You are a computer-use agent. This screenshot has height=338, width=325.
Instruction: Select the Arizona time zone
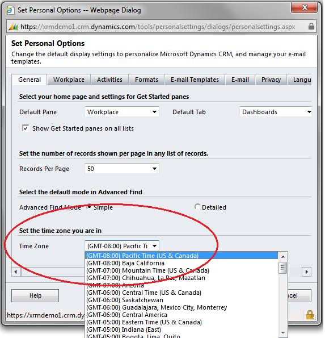(x=182, y=285)
